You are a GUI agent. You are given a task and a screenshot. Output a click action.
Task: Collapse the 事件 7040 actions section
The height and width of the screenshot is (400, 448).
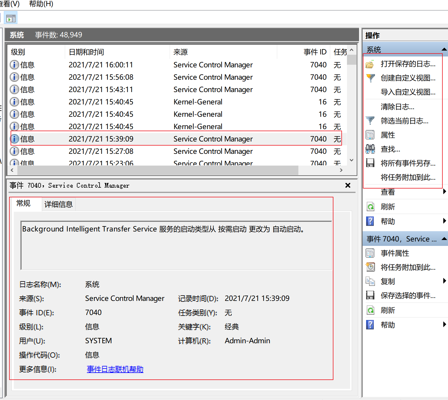[x=444, y=239]
